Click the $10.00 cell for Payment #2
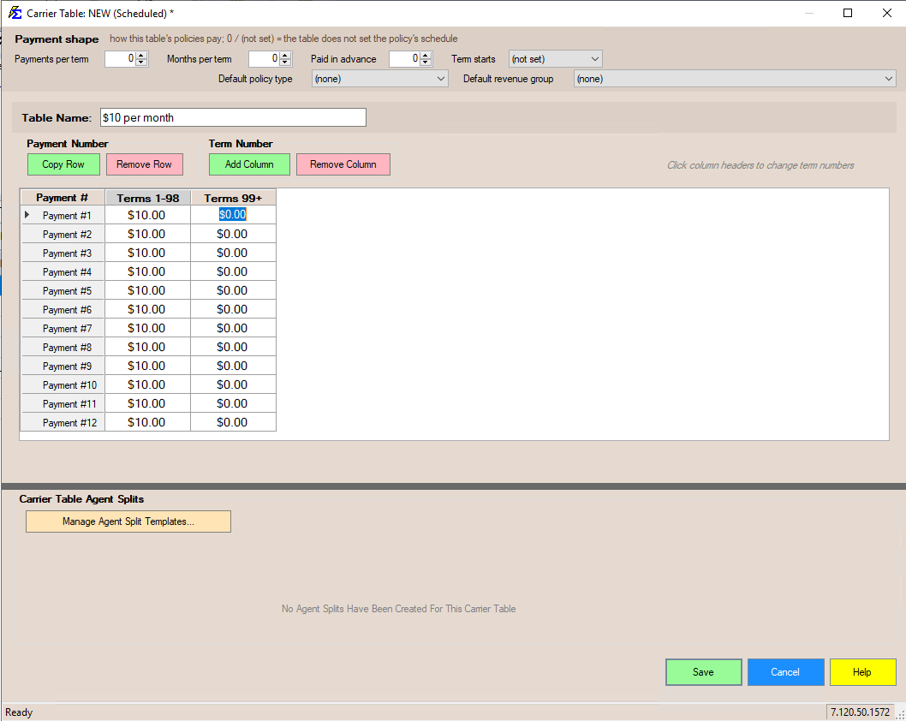This screenshot has height=721, width=906. tap(147, 234)
